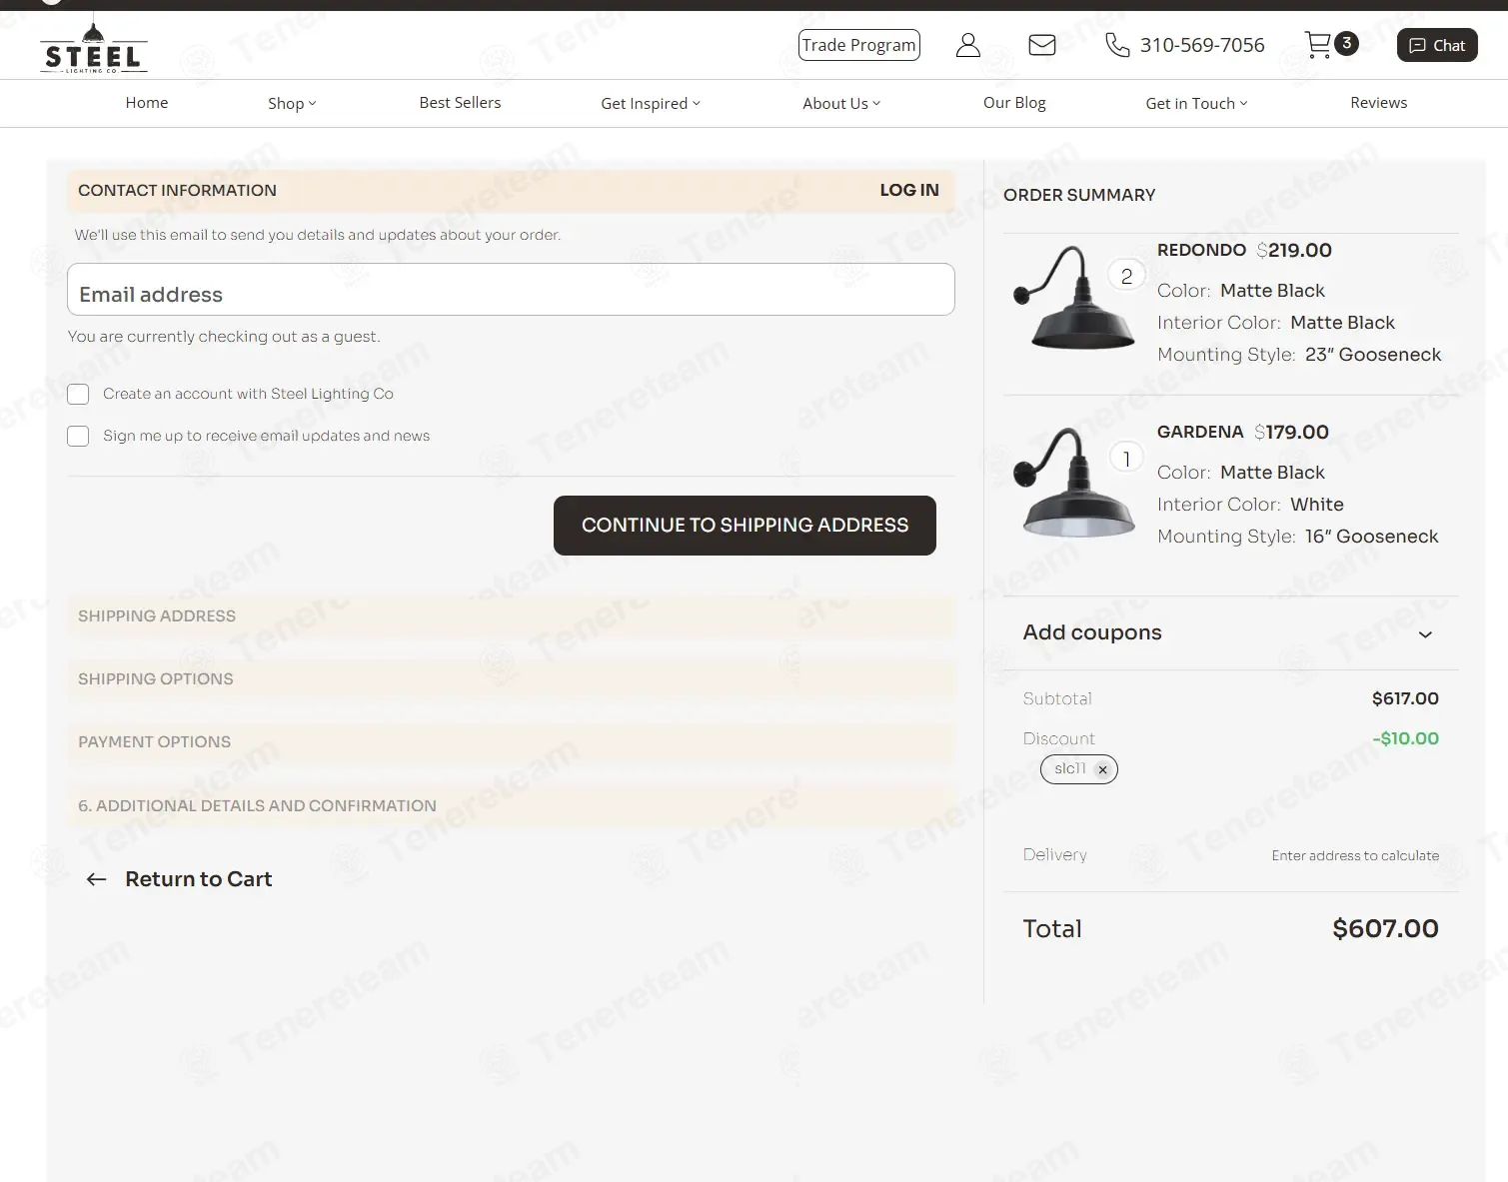This screenshot has height=1182, width=1508.
Task: Click the guest checkout notice text
Action: pos(224,337)
